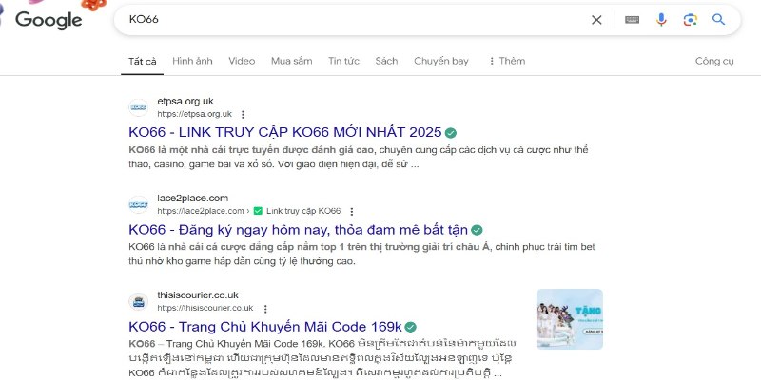Click the lace2place.com site favicon

coord(138,204)
